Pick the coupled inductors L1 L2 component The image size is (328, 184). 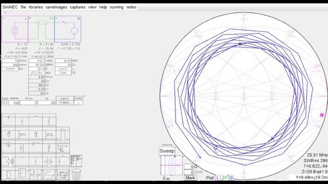point(63,147)
